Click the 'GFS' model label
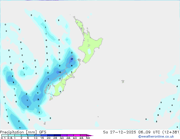Viewport: 180px width, 139px height. (43, 132)
